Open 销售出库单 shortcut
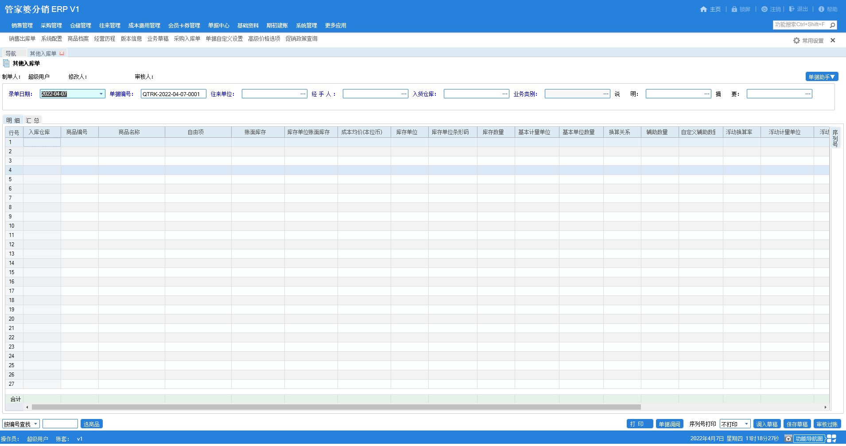Viewport: 846px width, 446px height. pyautogui.click(x=23, y=39)
